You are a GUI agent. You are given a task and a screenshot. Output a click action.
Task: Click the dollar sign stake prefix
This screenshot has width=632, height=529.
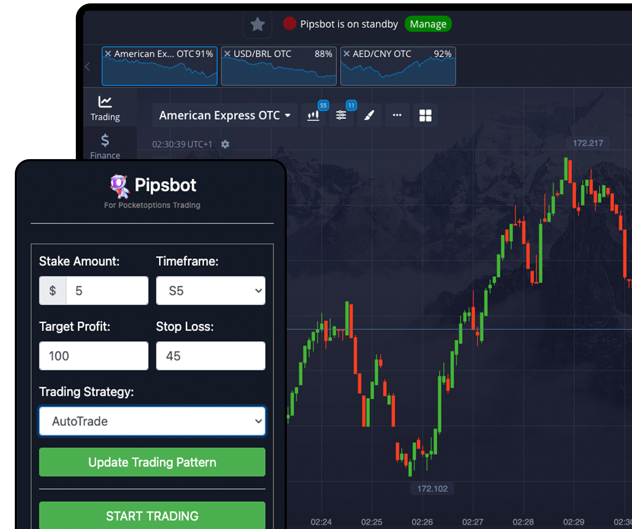point(53,291)
